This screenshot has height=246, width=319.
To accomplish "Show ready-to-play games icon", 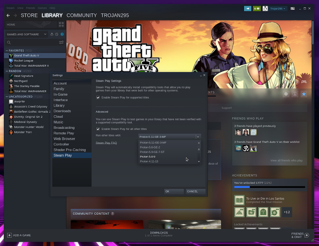I will (x=62, y=34).
